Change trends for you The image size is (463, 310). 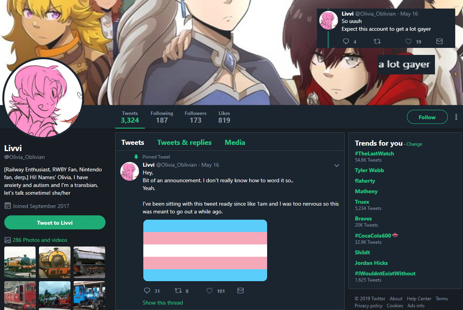pos(414,144)
